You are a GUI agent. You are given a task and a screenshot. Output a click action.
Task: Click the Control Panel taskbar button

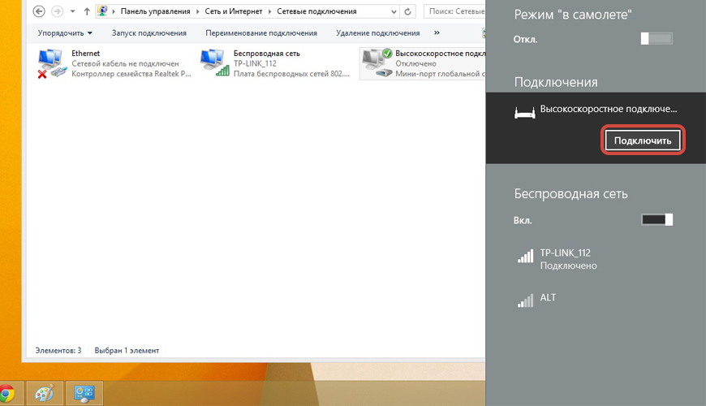84,393
